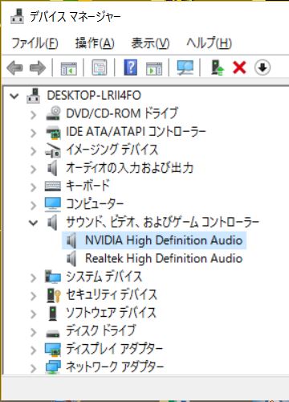Viewport: 289px width, 402px height.
Task: Collapse the サウンド、ビデオ、およびゲーム コントローラー category
Action: pos(33,223)
